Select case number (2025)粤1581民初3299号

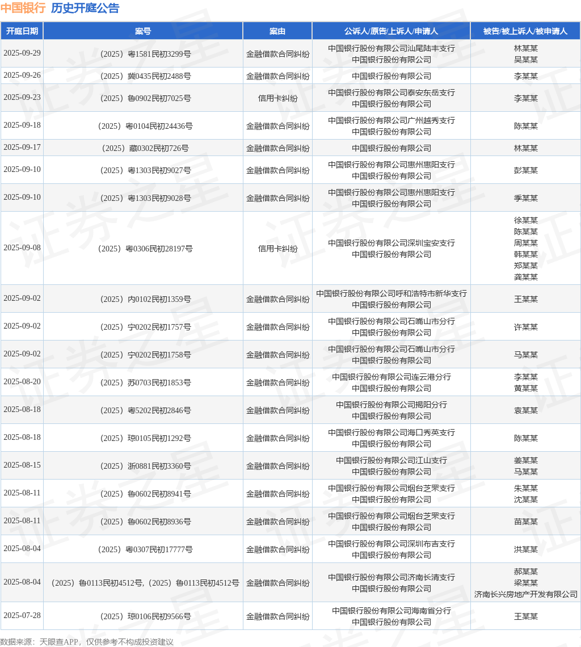(145, 54)
